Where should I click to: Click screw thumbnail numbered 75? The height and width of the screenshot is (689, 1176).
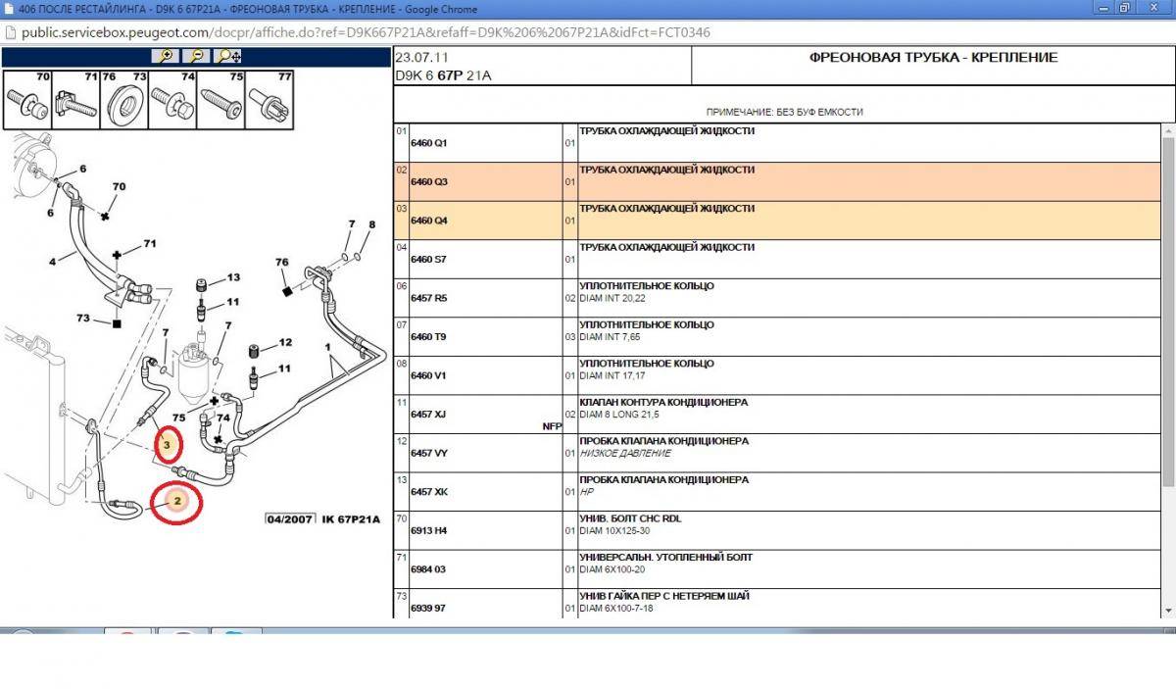click(222, 102)
